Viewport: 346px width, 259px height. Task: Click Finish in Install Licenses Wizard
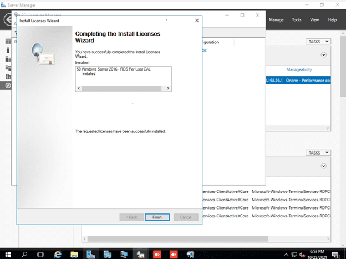[157, 217]
